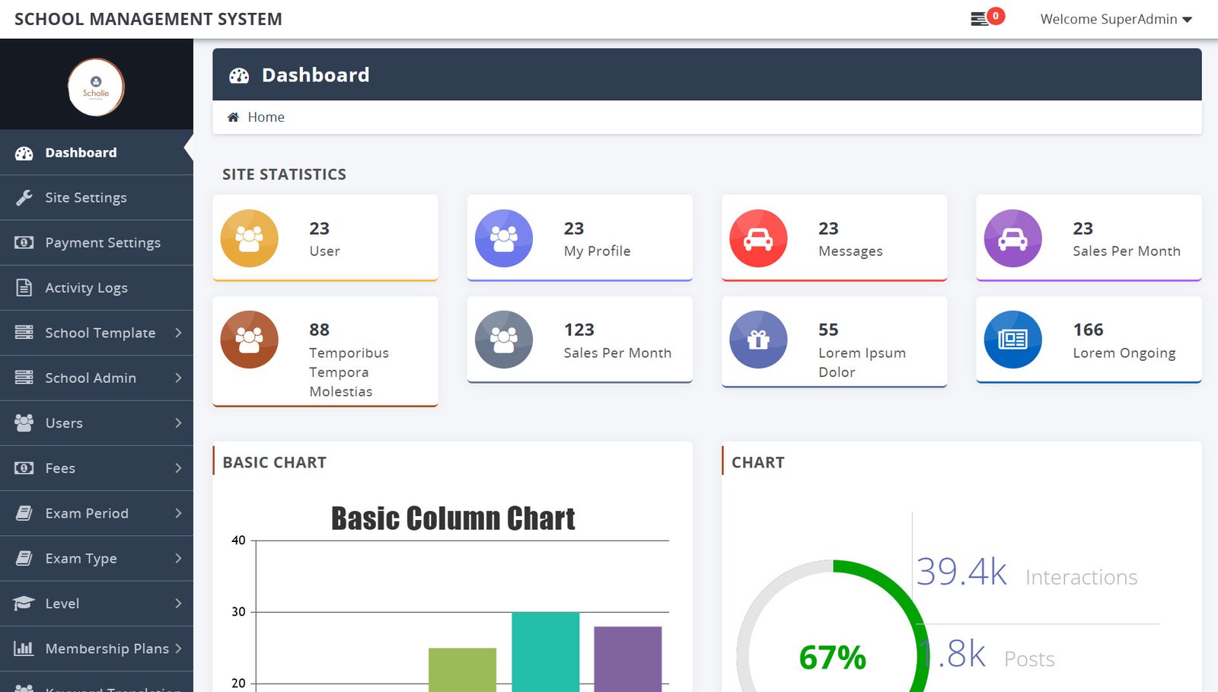
Task: Click the Activity Logs document icon
Action: coord(24,288)
